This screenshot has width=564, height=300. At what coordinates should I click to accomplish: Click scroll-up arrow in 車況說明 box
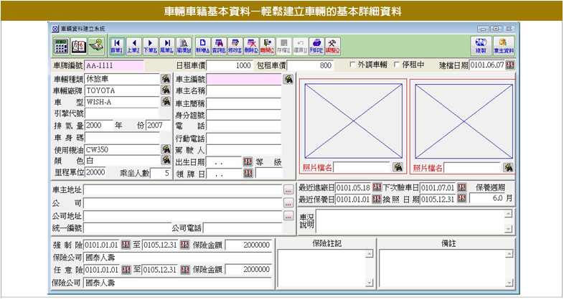[508, 213]
